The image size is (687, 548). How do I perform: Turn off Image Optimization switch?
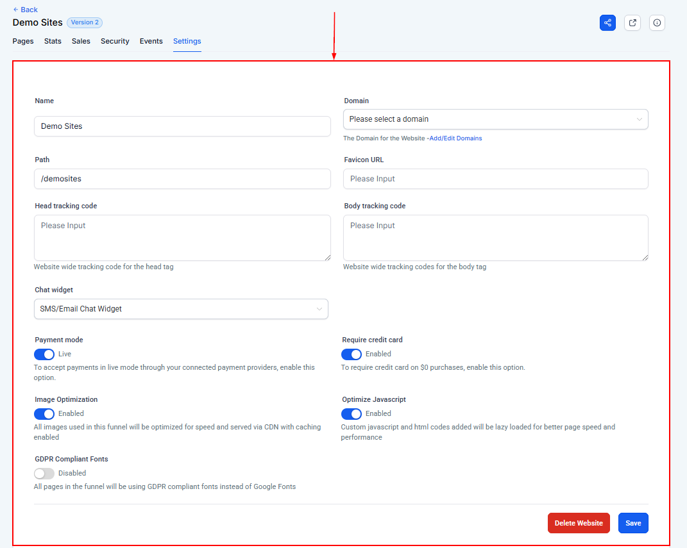[44, 414]
